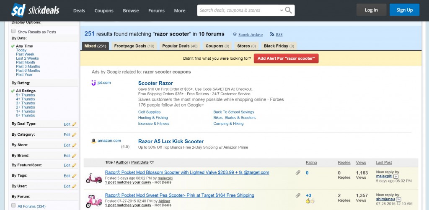
Task: Sort results by Views column
Action: coord(361,162)
